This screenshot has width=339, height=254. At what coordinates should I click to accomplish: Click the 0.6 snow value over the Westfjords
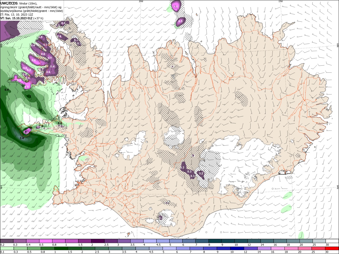click(34, 60)
